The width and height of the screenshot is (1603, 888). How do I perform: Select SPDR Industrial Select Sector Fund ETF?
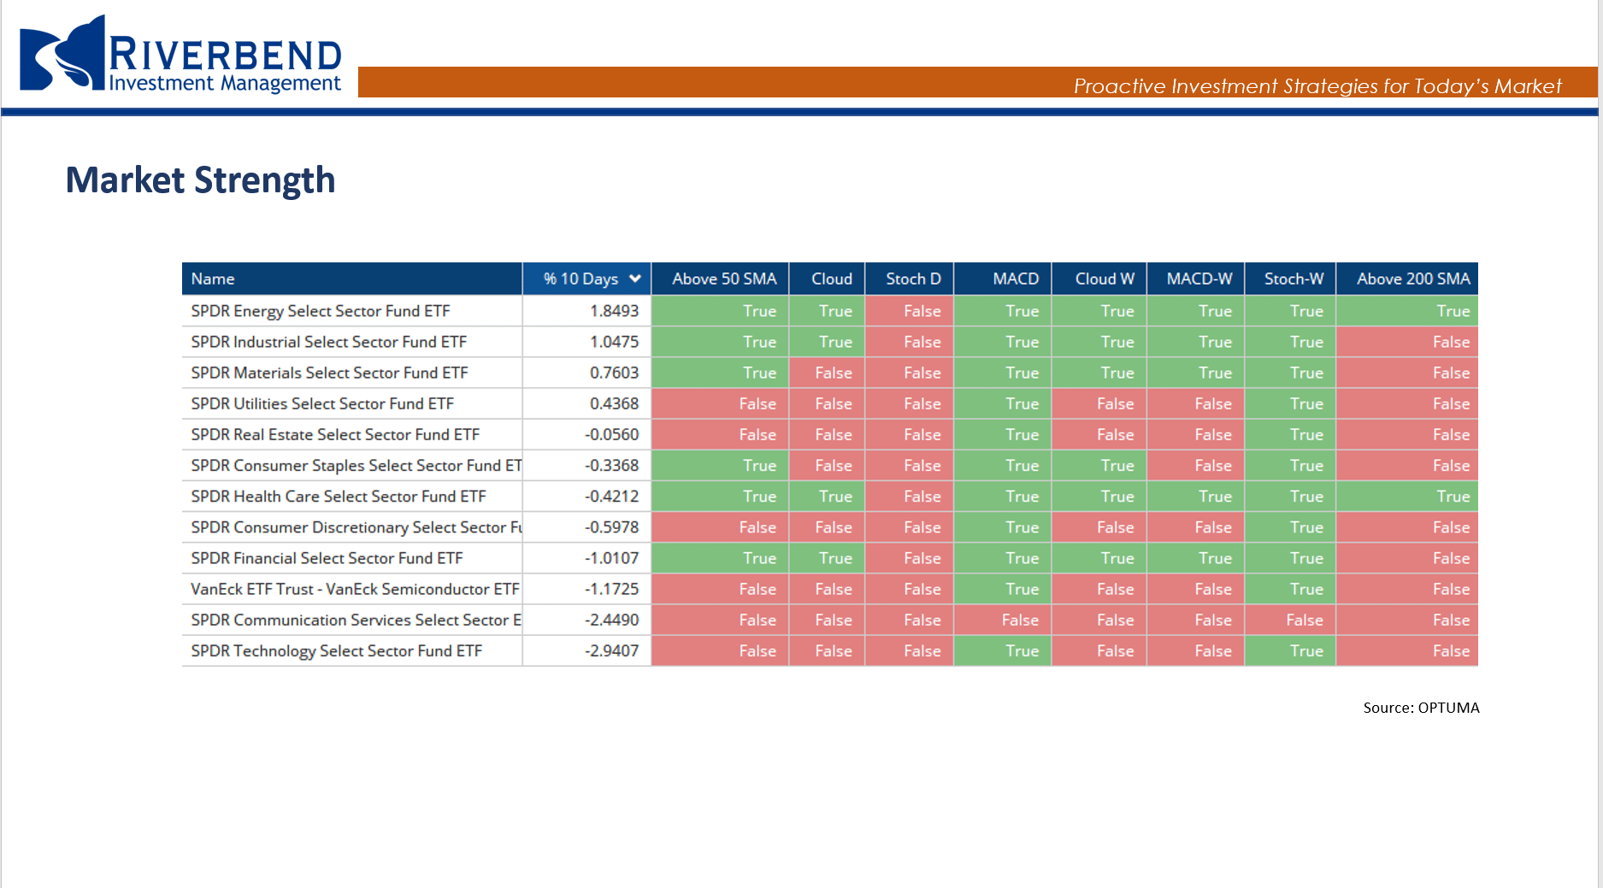pyautogui.click(x=329, y=342)
